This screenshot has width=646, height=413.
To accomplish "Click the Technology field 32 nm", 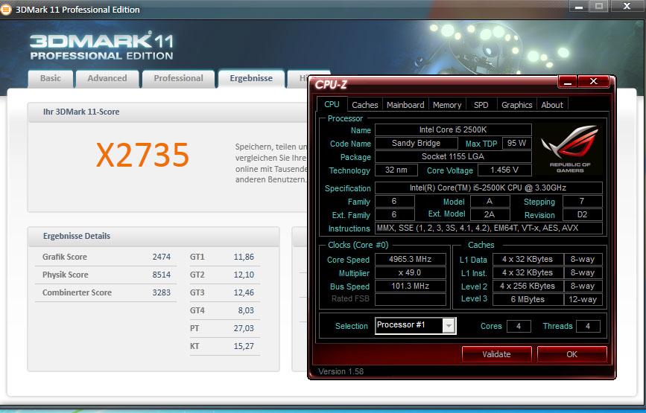I will [396, 170].
